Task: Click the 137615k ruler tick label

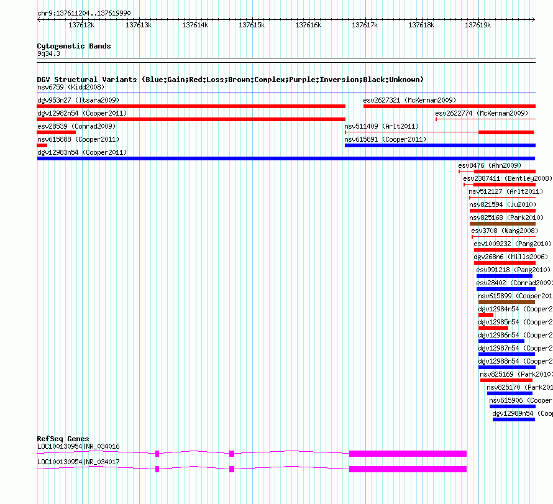Action: click(x=252, y=25)
